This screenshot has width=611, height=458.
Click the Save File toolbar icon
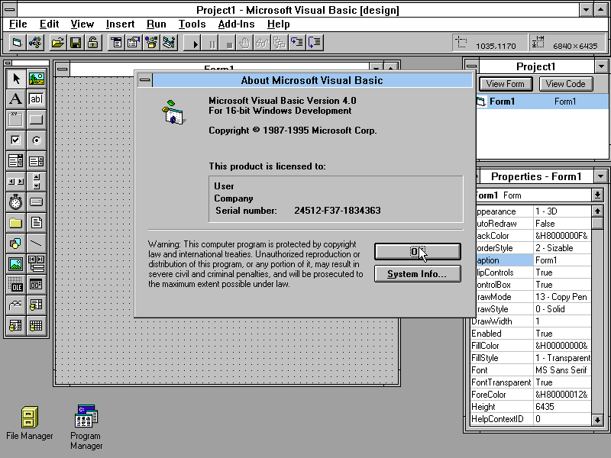tap(75, 43)
